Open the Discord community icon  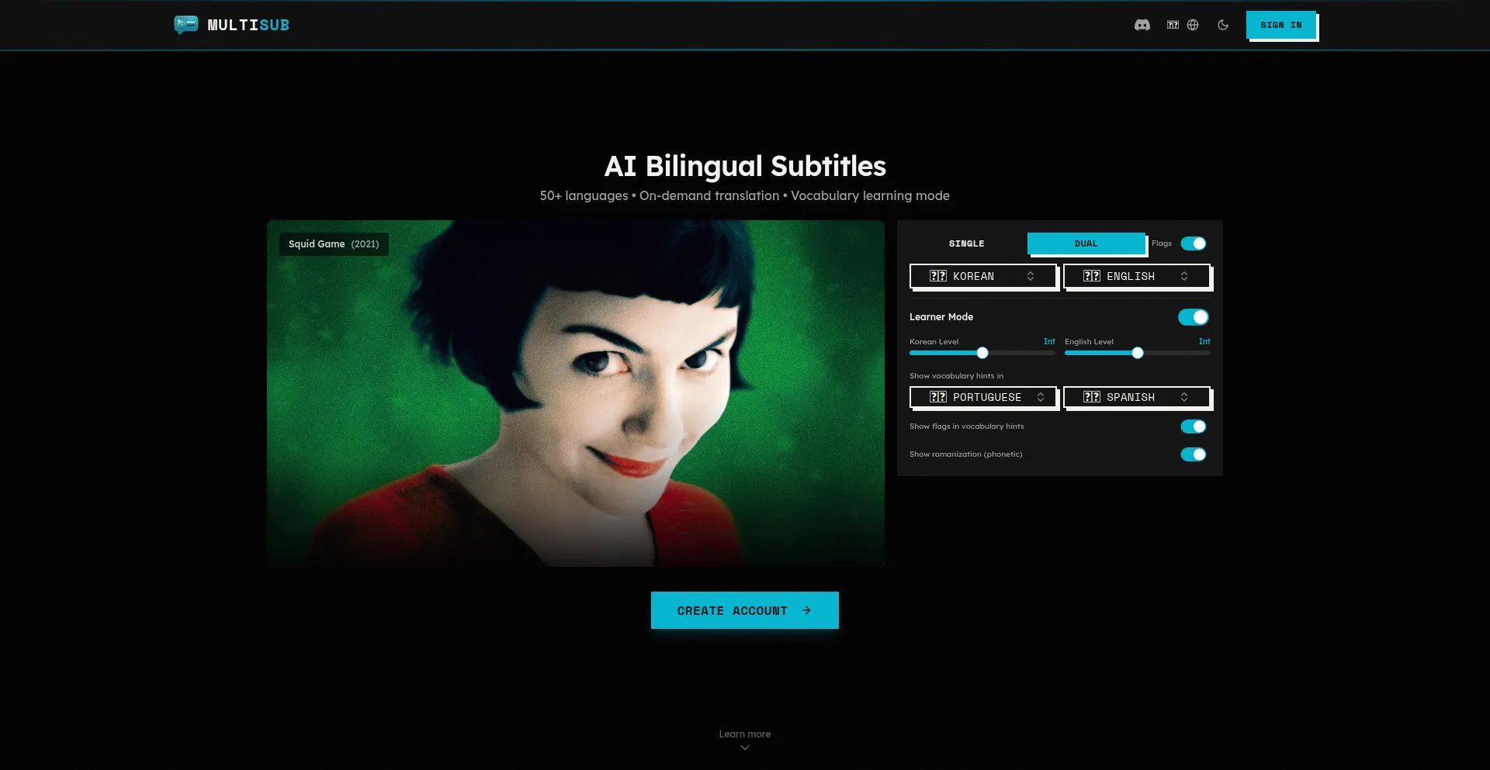(1142, 25)
